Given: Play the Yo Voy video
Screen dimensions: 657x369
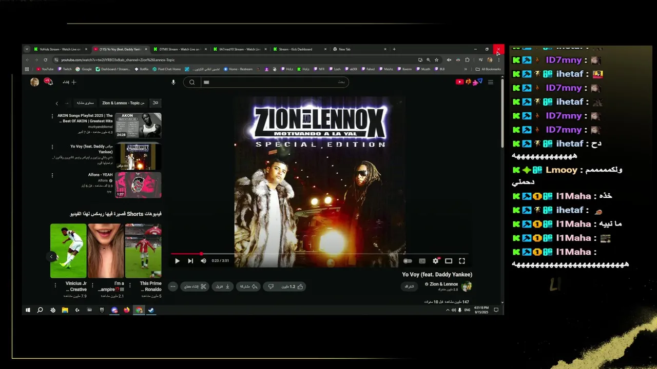Looking at the screenshot, I should click(177, 261).
